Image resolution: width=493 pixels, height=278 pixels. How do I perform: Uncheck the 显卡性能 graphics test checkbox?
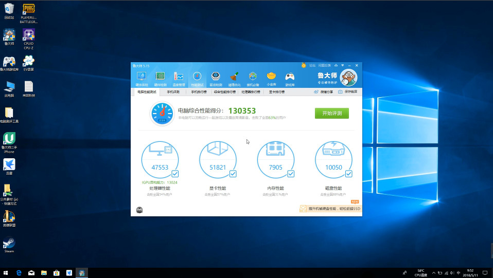coord(233,174)
